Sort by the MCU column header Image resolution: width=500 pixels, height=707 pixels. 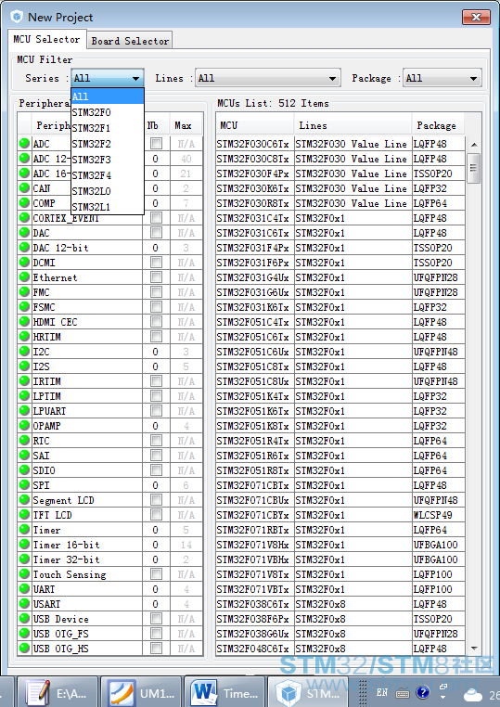pyautogui.click(x=255, y=125)
